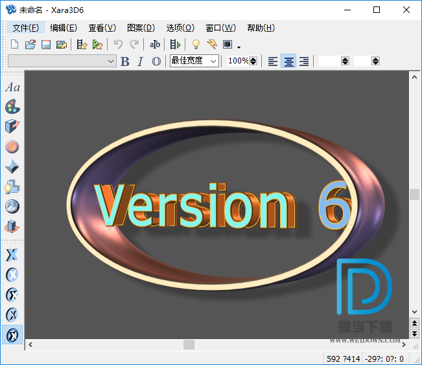Viewport: 422px width, 365px height.
Task: Open the animation rotating cube tool
Action: (x=12, y=227)
